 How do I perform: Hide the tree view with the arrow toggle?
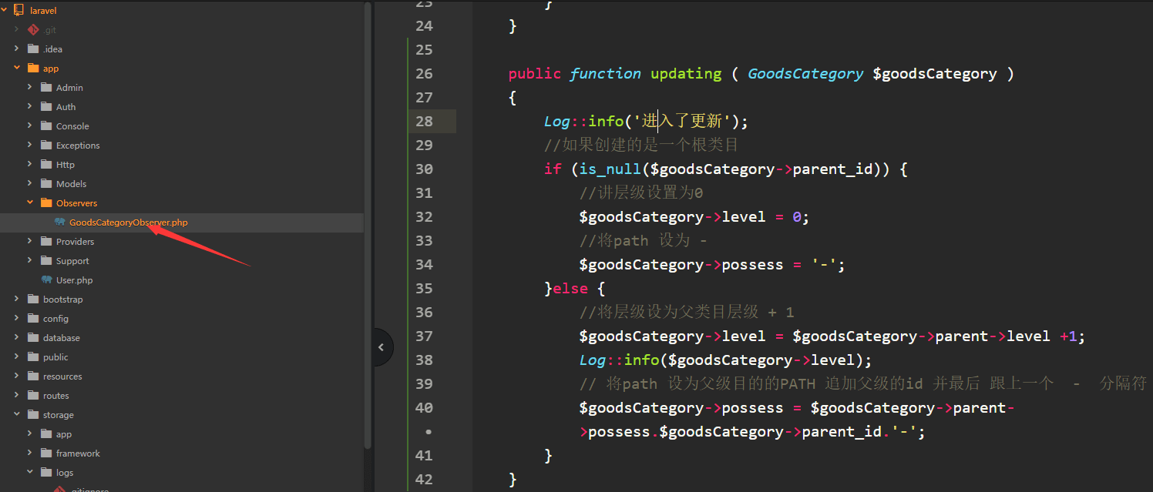pos(381,347)
